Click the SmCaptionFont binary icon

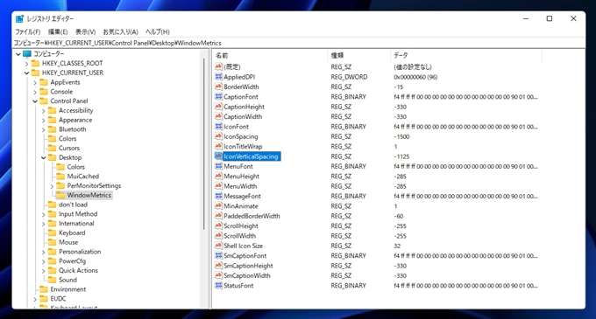point(218,256)
